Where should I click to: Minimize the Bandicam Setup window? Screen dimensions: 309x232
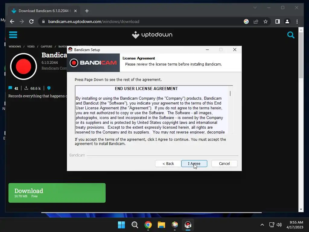(207, 50)
